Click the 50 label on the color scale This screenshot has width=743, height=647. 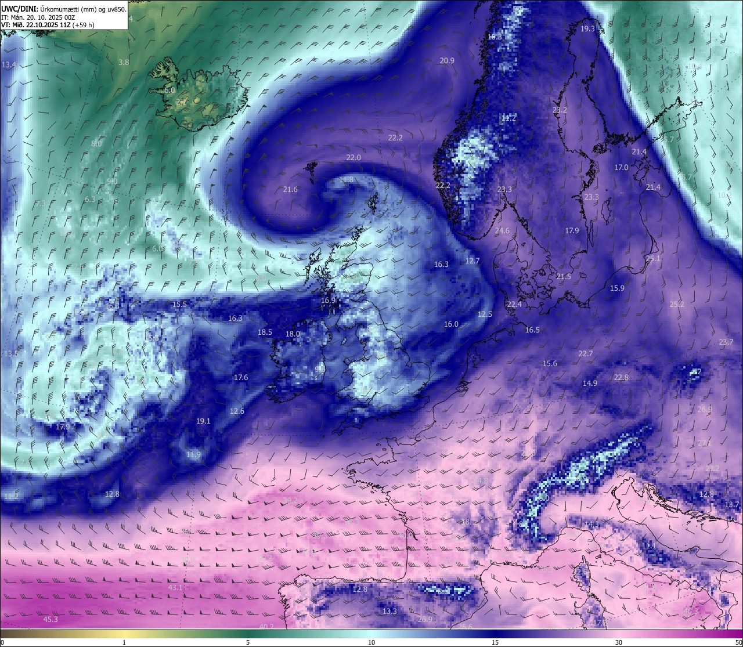point(738,642)
